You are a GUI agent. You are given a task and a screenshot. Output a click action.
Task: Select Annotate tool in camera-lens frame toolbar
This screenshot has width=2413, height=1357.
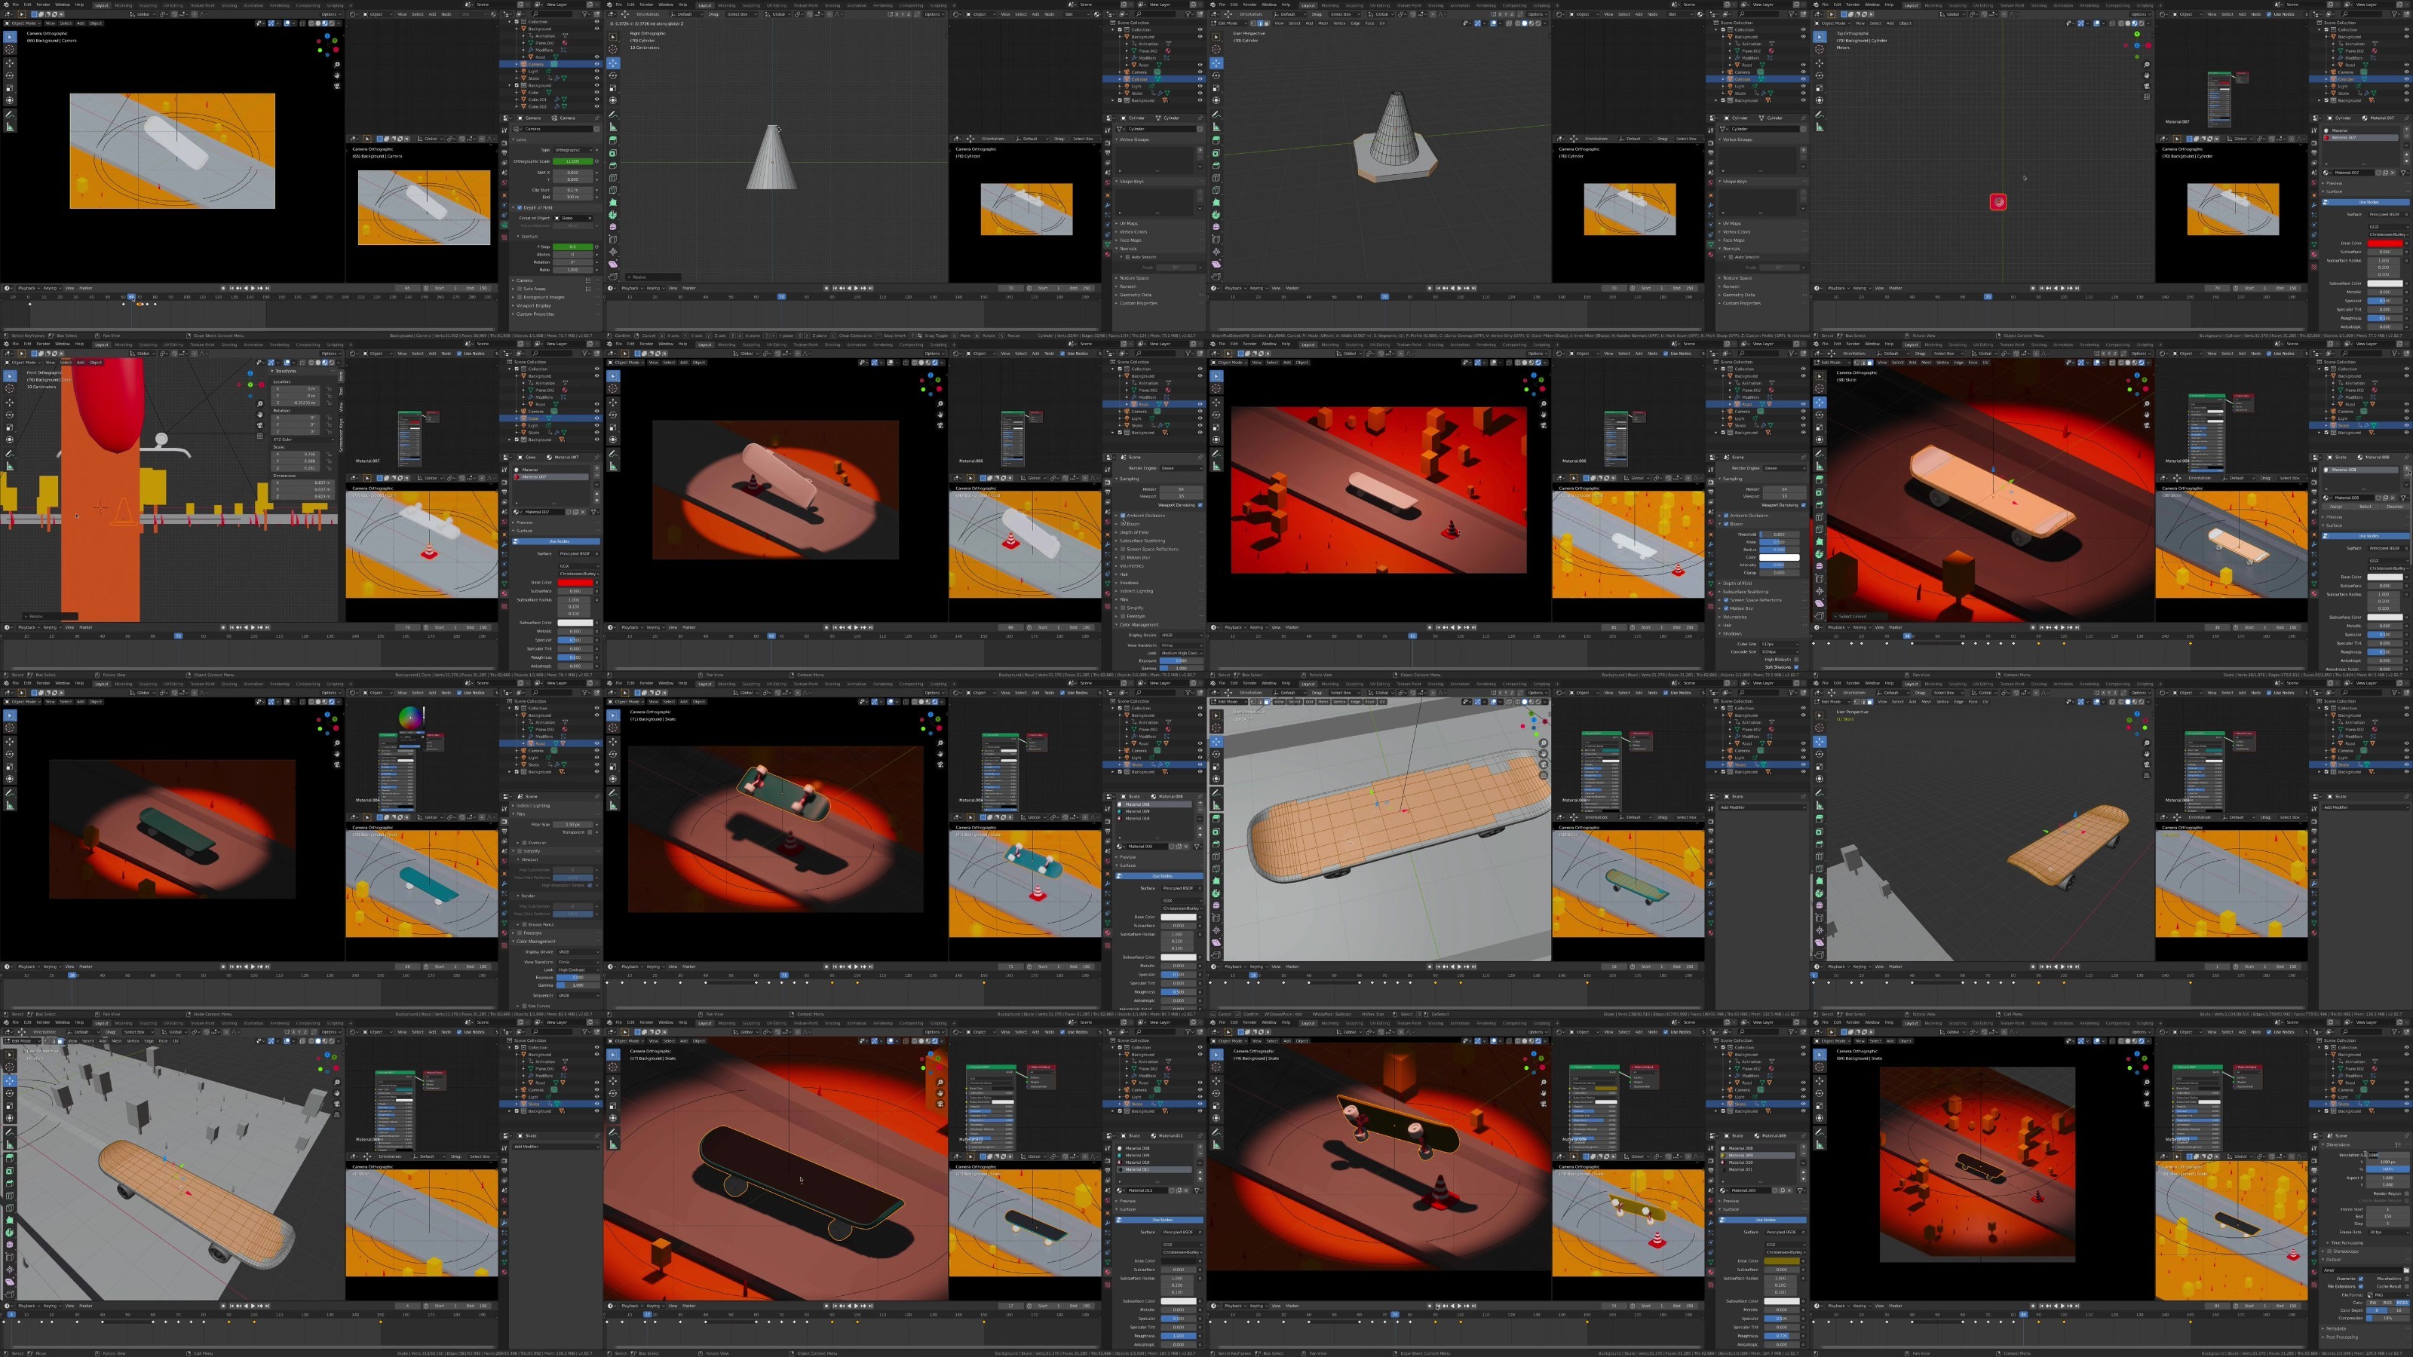click(9, 115)
